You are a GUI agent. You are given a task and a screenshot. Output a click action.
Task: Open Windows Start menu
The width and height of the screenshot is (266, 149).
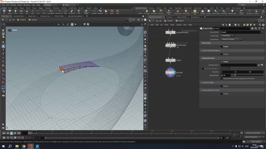click(3, 146)
